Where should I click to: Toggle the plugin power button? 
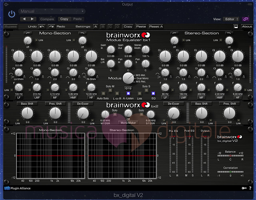(12, 13)
